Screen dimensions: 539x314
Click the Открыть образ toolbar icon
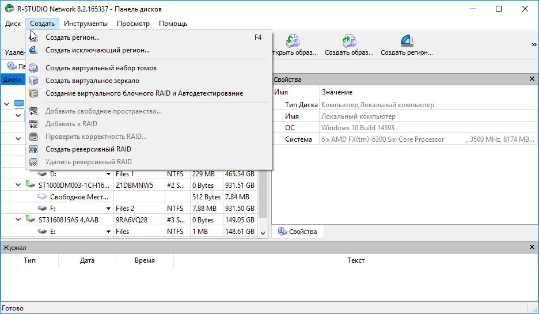point(293,40)
